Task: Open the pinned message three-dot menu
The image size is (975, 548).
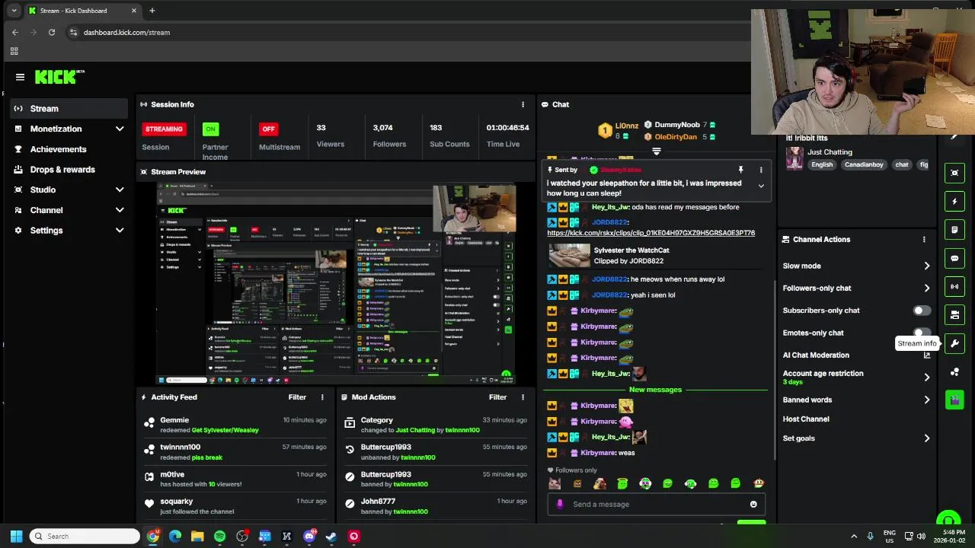Action: (x=760, y=170)
